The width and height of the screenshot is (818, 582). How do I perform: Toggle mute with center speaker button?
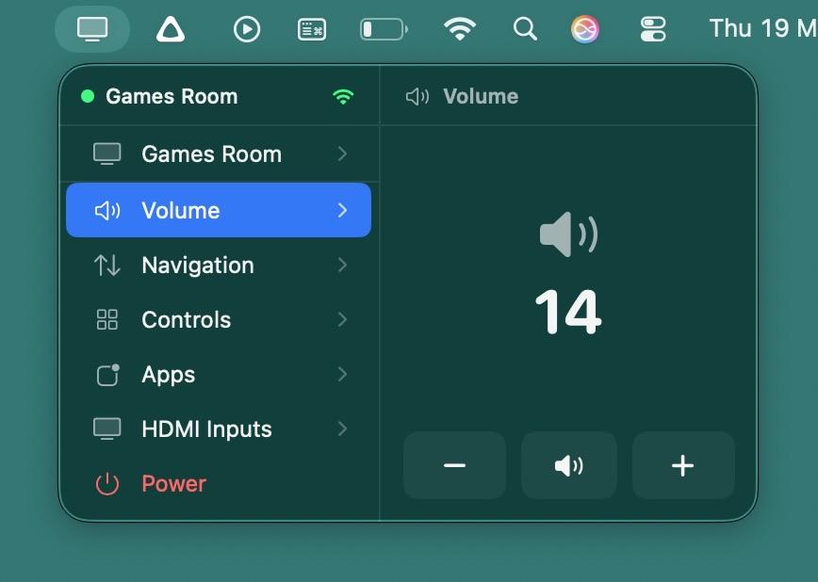(569, 465)
